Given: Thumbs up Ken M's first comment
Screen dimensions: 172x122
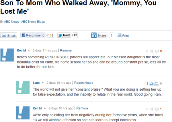Looking at the screenshot, I should pos(152,51).
